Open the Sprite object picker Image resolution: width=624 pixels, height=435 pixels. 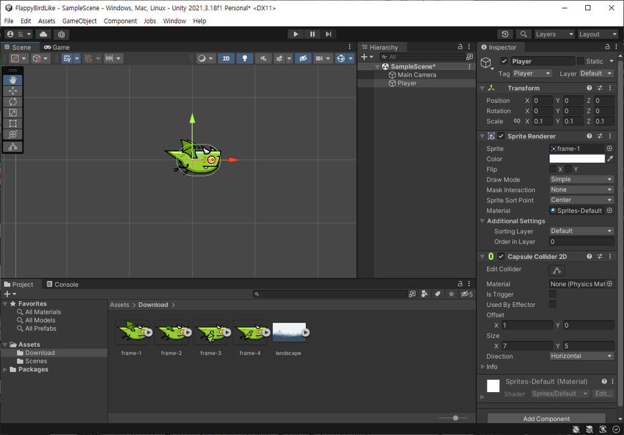(x=609, y=148)
